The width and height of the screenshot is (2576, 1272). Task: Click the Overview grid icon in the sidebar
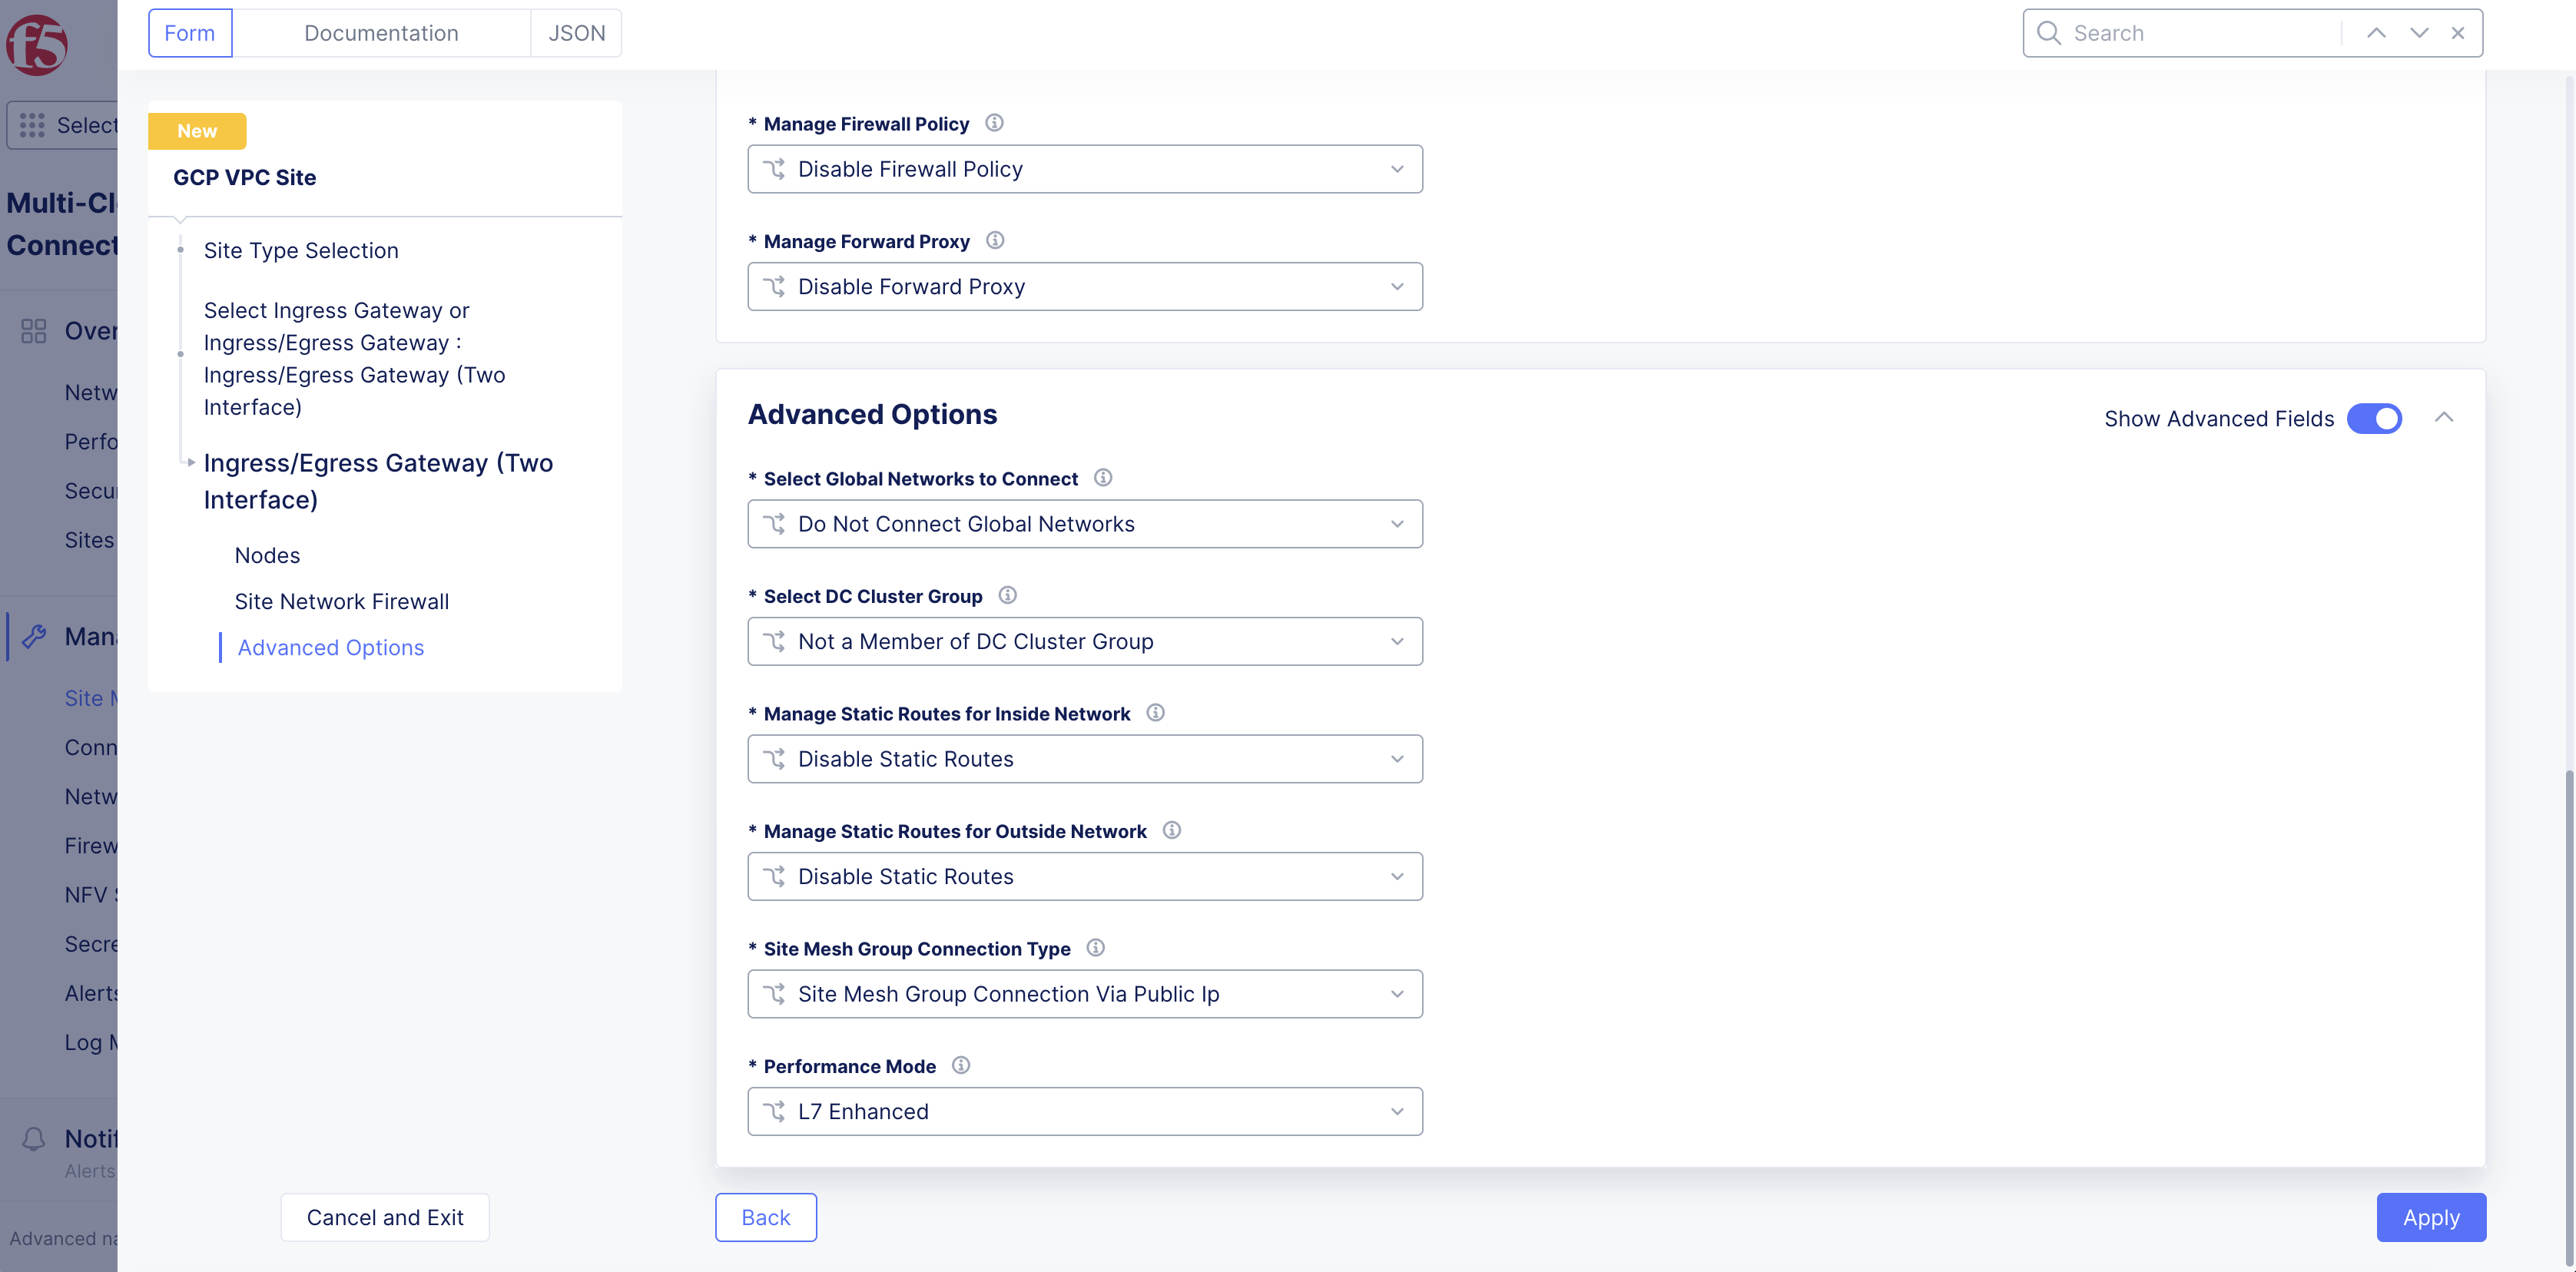tap(33, 330)
